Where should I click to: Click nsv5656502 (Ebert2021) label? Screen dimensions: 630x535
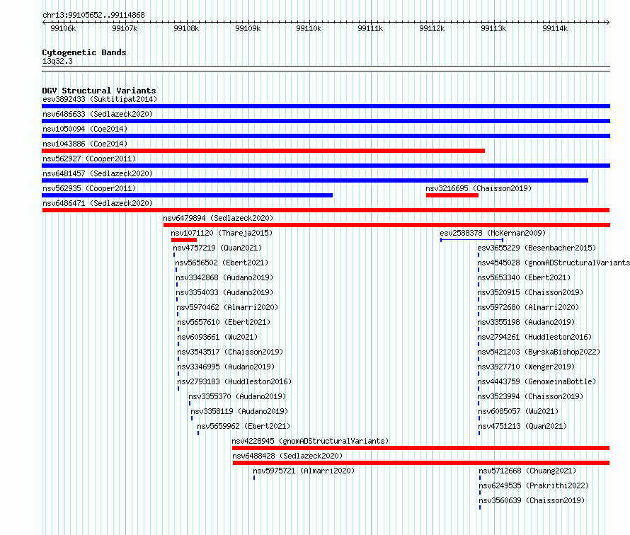click(222, 263)
